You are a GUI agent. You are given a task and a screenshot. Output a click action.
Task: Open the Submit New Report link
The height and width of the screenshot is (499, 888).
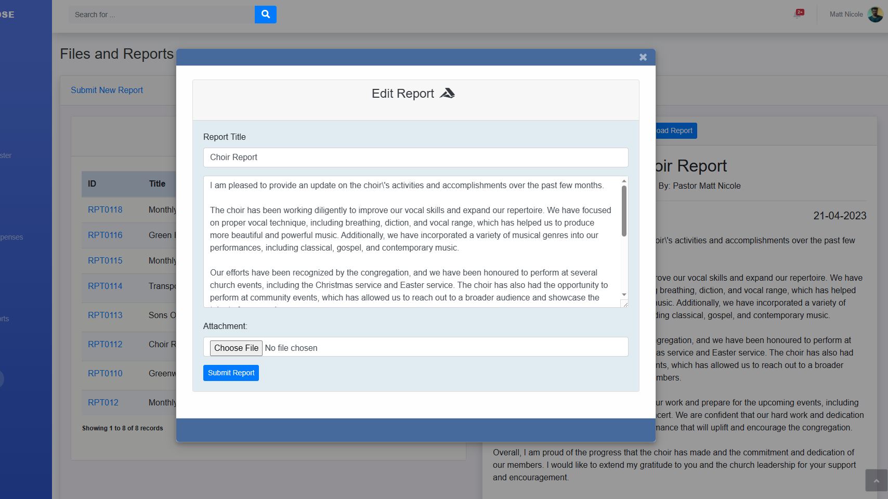point(107,90)
